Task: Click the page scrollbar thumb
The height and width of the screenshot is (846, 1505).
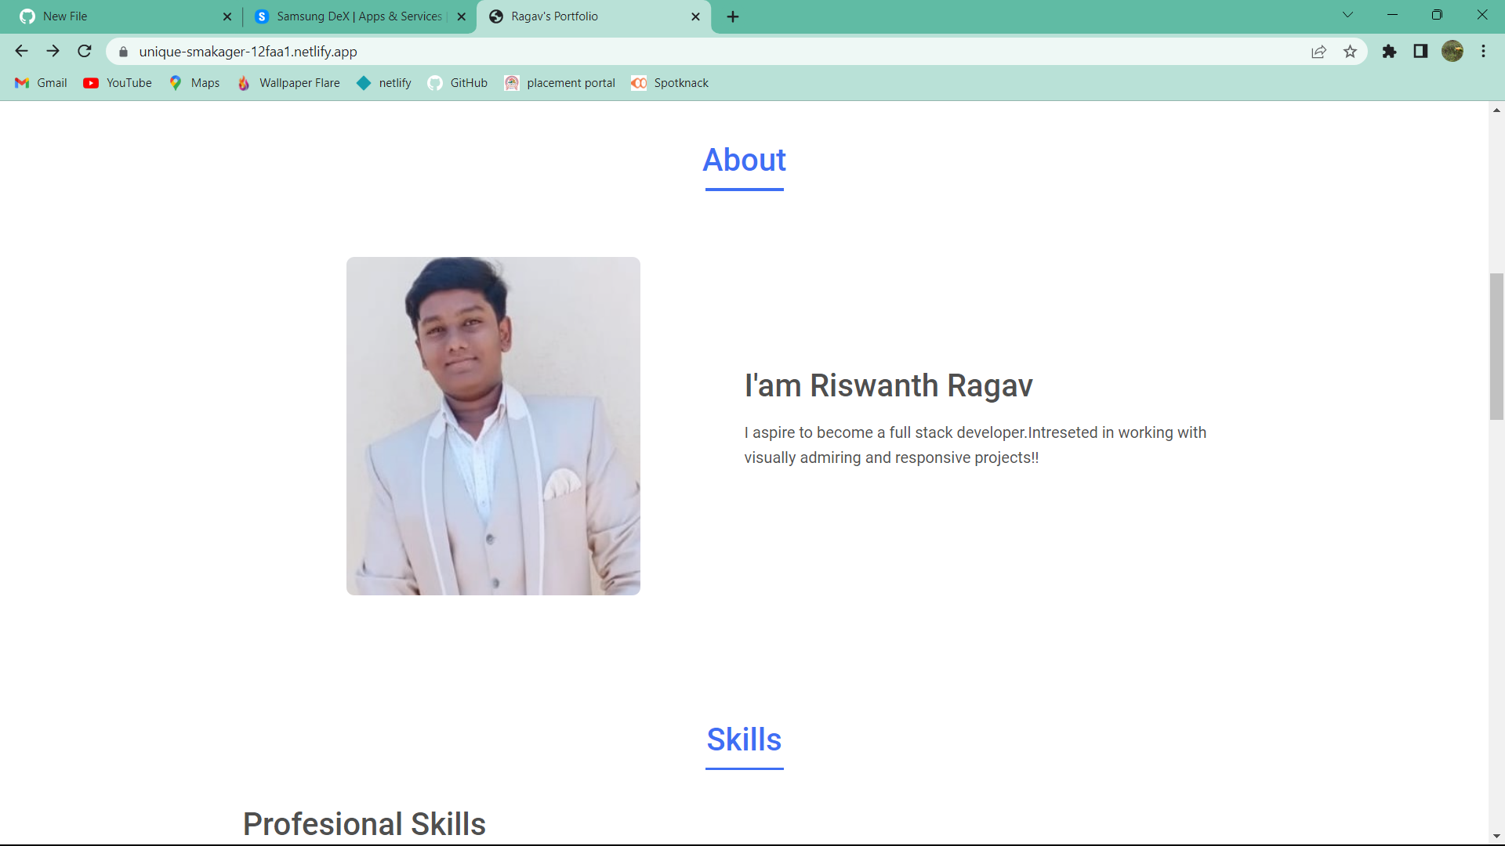Action: (1496, 347)
